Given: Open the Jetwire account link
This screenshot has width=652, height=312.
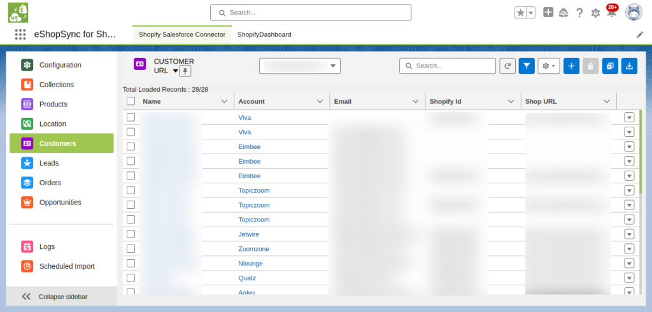Looking at the screenshot, I should [249, 234].
